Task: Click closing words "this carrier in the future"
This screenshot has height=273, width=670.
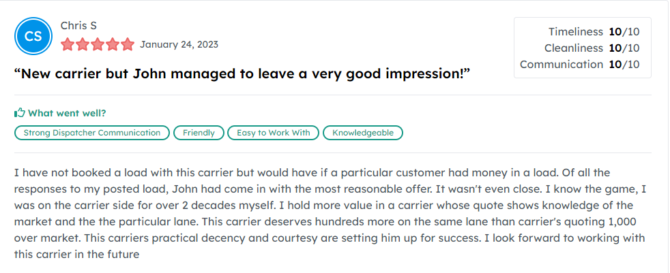Action: tap(77, 255)
